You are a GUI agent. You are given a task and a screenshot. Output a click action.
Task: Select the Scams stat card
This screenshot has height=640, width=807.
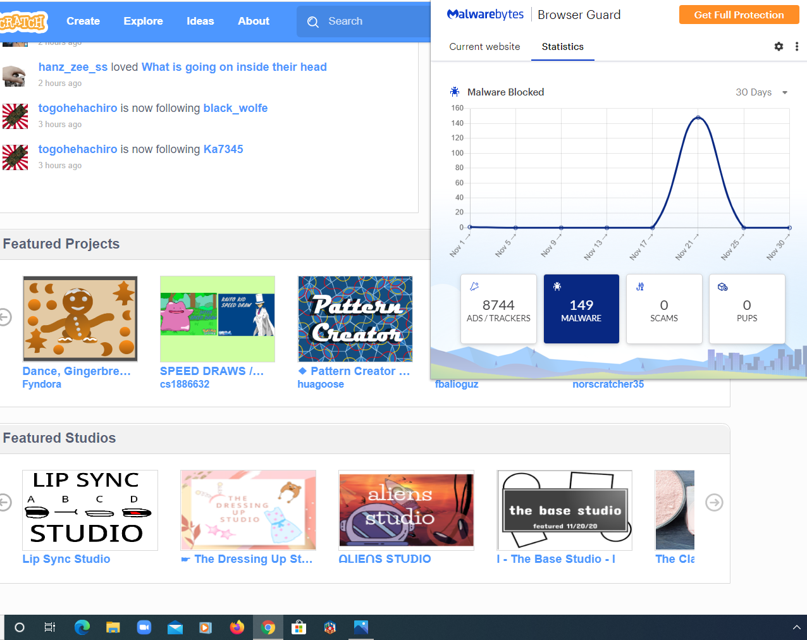pyautogui.click(x=663, y=309)
